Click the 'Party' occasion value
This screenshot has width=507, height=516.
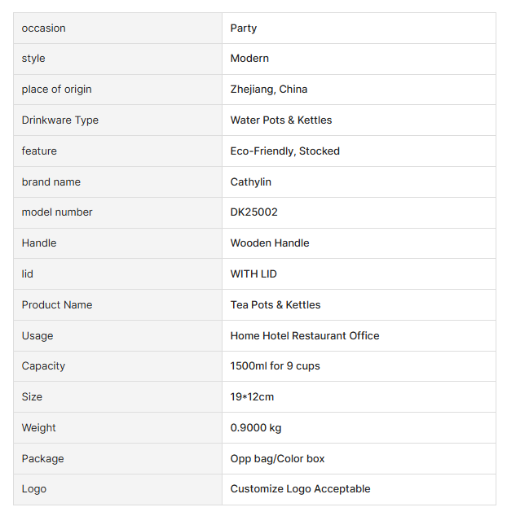click(x=244, y=28)
